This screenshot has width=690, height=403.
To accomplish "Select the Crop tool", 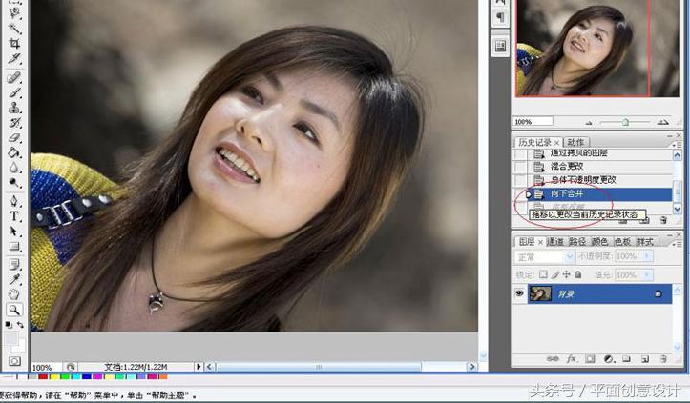I will (x=15, y=43).
